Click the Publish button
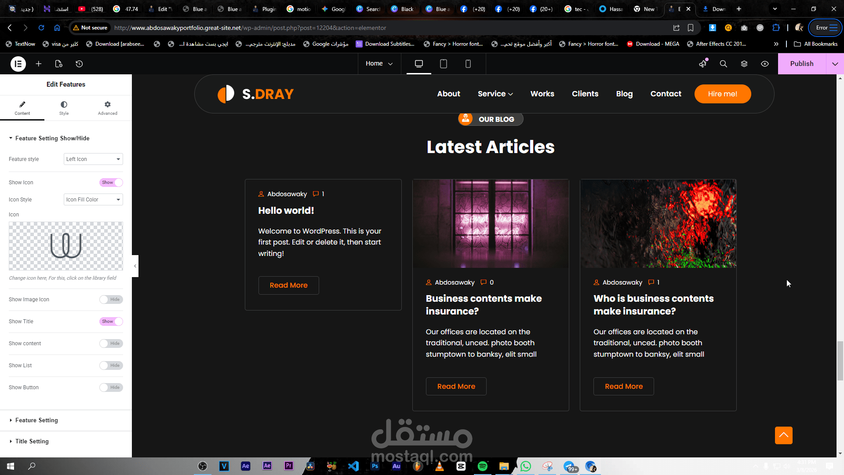The height and width of the screenshot is (475, 844). pyautogui.click(x=801, y=64)
